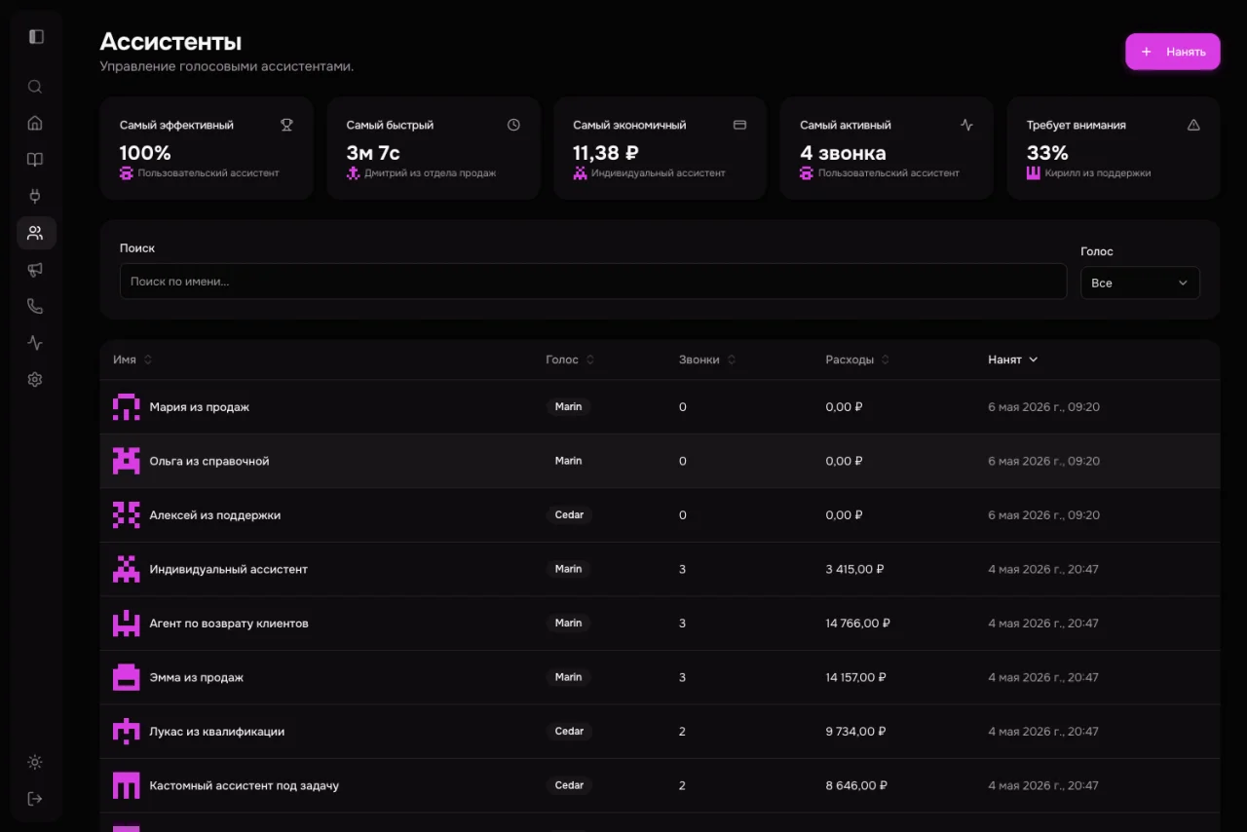
Task: Open calls via the phone icon
Action: [35, 306]
